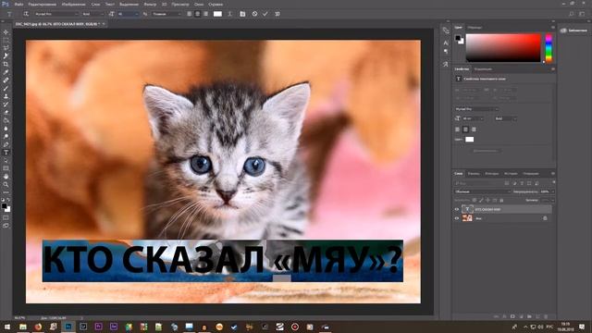
Task: Switch to the Каналы tab
Action: (x=474, y=174)
